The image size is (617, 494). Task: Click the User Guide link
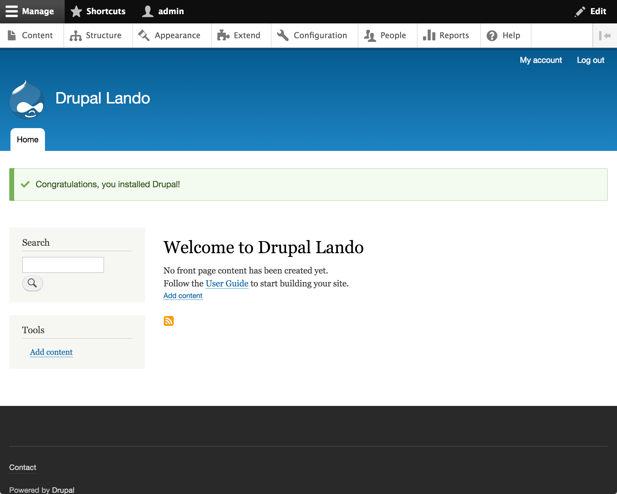227,283
